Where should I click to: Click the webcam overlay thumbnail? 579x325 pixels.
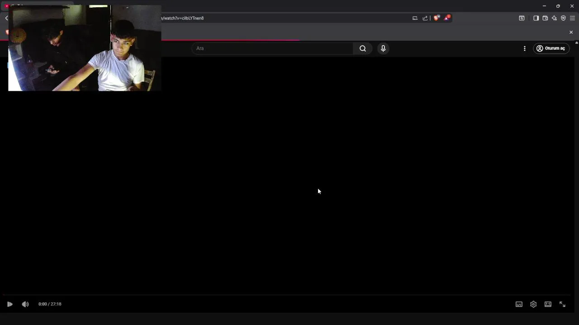[85, 48]
